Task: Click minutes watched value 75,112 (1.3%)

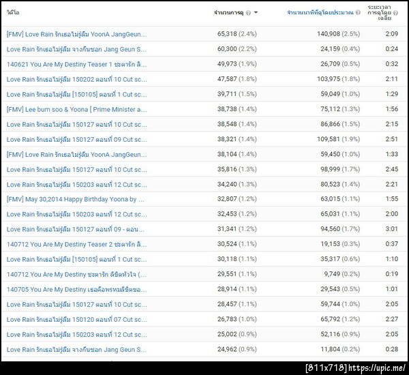Action: [x=340, y=109]
